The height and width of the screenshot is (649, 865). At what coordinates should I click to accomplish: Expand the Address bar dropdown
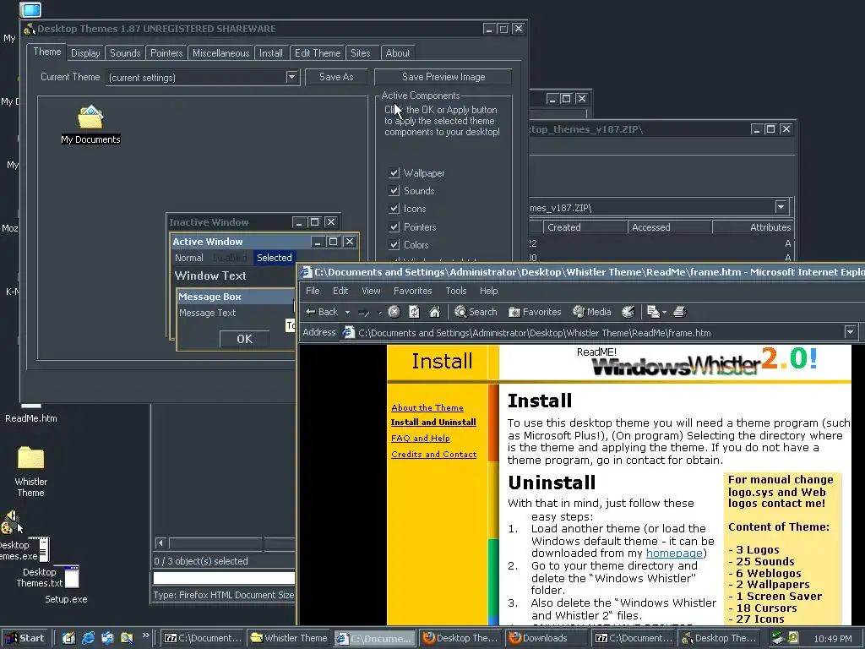(850, 332)
